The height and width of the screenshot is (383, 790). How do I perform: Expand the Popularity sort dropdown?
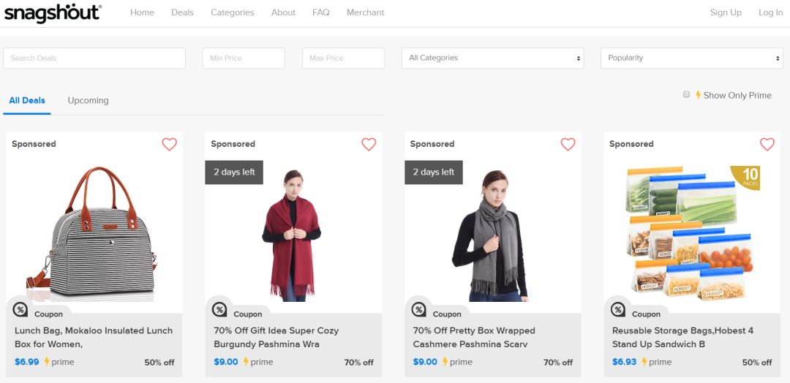click(691, 58)
